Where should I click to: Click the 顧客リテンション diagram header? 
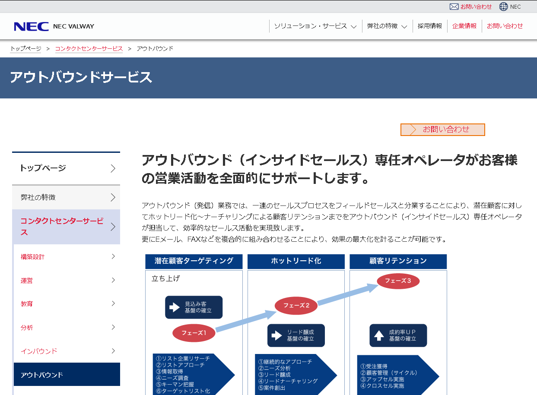coord(398,261)
